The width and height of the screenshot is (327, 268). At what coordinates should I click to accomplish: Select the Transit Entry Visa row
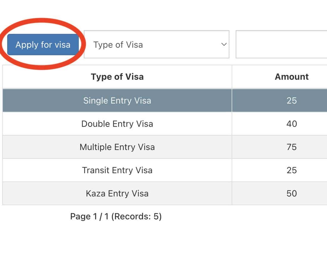(117, 170)
